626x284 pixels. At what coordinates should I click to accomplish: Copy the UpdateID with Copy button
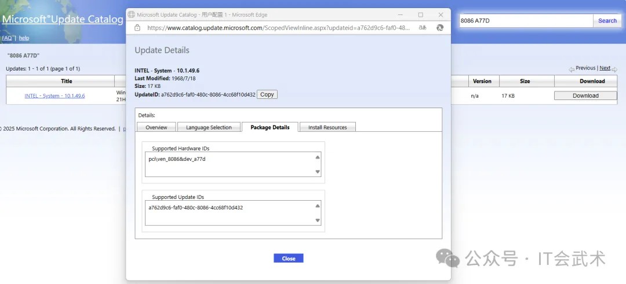coord(267,94)
